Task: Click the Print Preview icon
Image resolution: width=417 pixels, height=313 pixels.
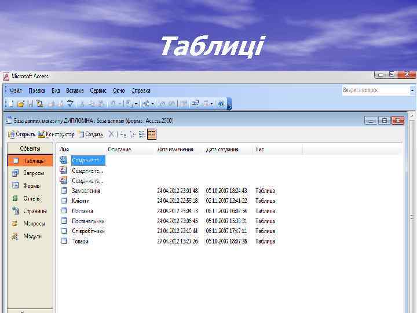Action: point(61,104)
